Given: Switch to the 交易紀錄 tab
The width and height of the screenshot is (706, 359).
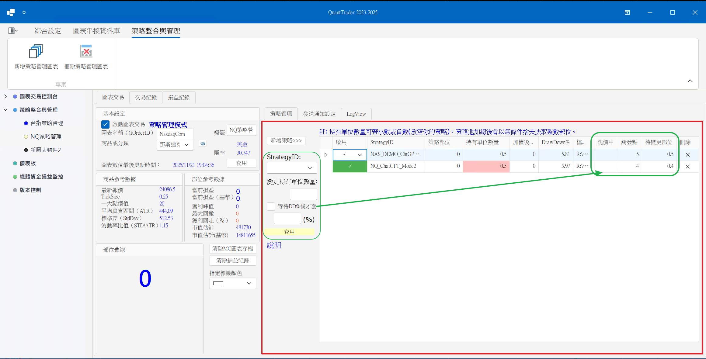Looking at the screenshot, I should [x=146, y=98].
